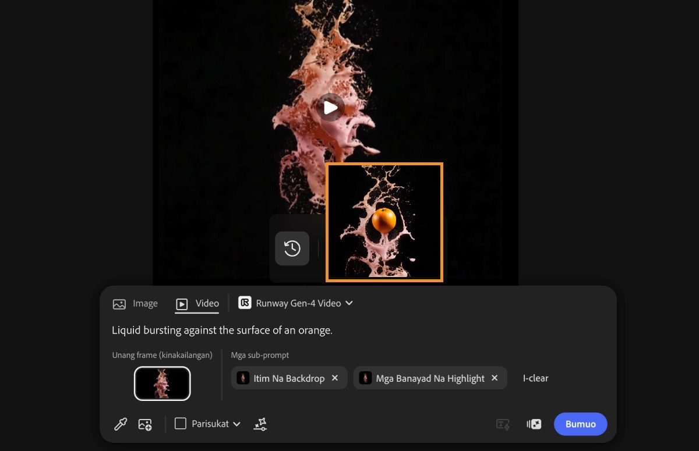699x451 pixels.
Task: Open the generation history button
Action: [x=292, y=248]
